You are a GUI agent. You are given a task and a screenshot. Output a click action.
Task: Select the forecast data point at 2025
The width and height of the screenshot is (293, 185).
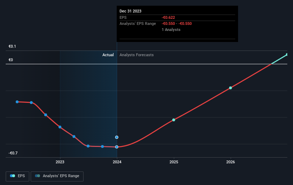coord(173,120)
